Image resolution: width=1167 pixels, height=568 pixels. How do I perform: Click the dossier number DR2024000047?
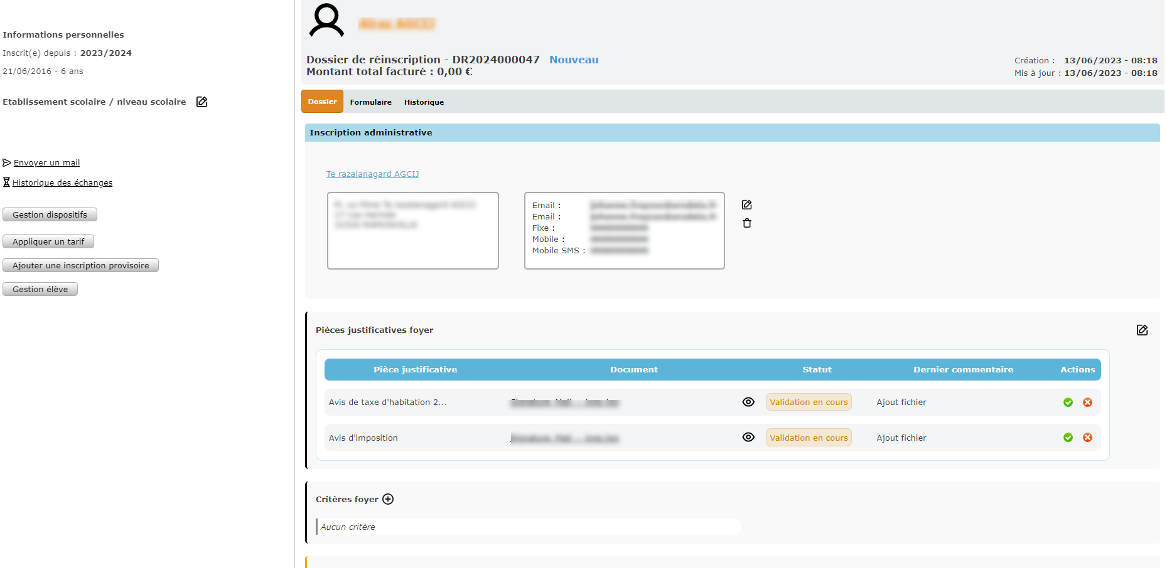coord(496,60)
